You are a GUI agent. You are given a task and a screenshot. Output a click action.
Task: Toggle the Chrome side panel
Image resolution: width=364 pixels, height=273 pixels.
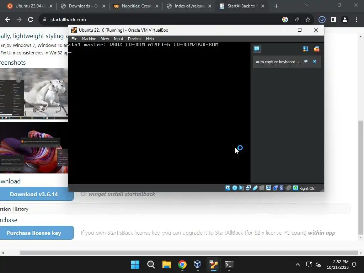(333, 20)
